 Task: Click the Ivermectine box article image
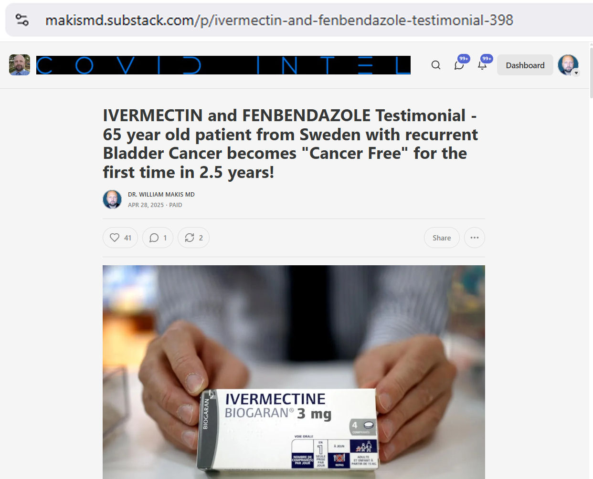coord(294,372)
